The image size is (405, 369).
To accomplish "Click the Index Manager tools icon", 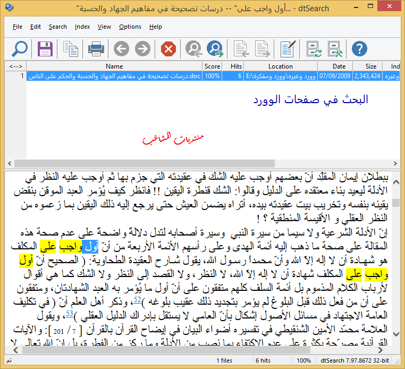I will [x=335, y=49].
